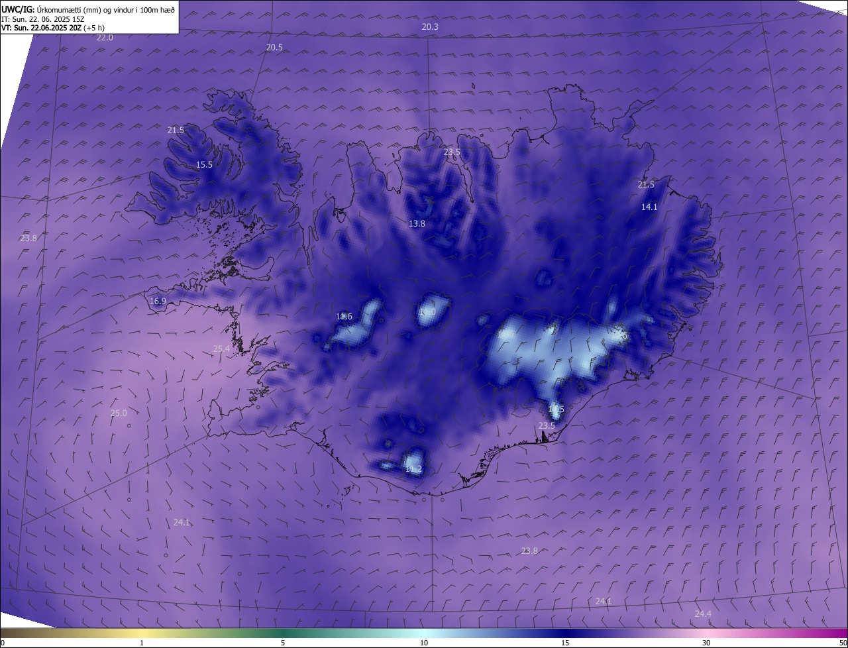848x648 pixels.
Task: Click the 14.1 map value
Action: [649, 207]
